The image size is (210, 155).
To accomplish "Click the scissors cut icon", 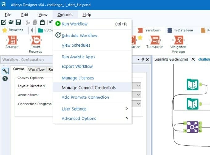I will pos(28,22).
